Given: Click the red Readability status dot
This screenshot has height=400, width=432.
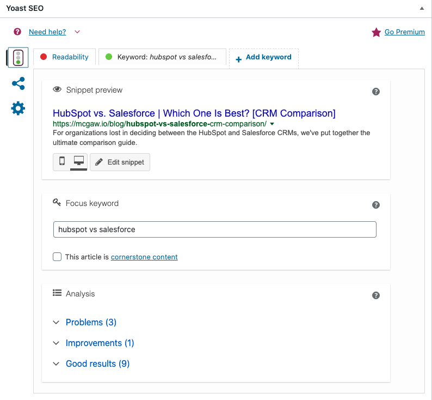Looking at the screenshot, I should (x=44, y=57).
